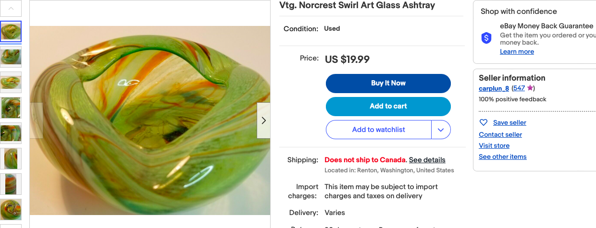
Task: Open the Learn more link
Action: coord(517,52)
